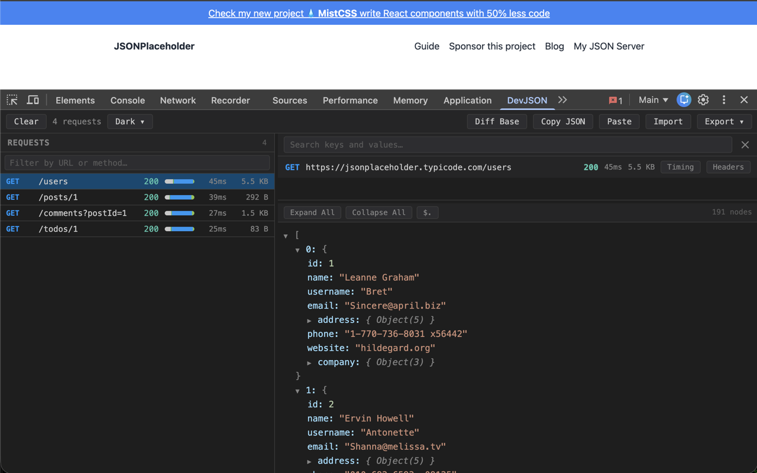
Task: Switch to the Network tab
Action: point(177,100)
